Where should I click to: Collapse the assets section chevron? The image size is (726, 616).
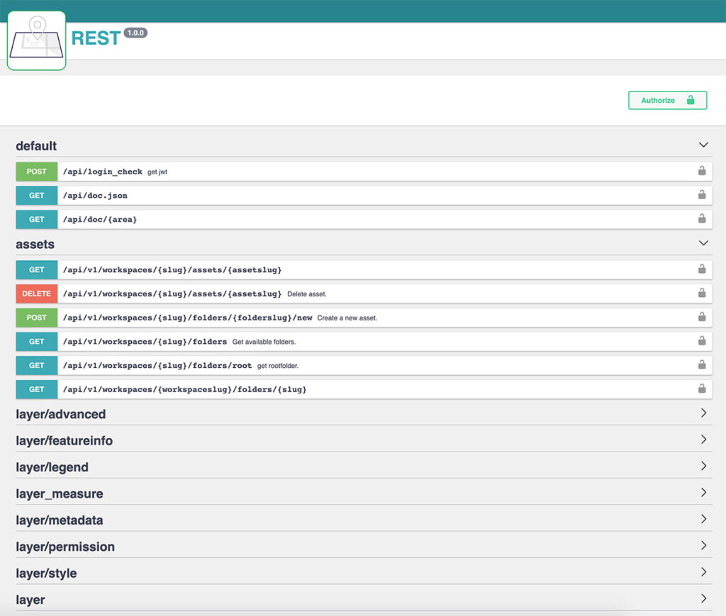(x=703, y=244)
